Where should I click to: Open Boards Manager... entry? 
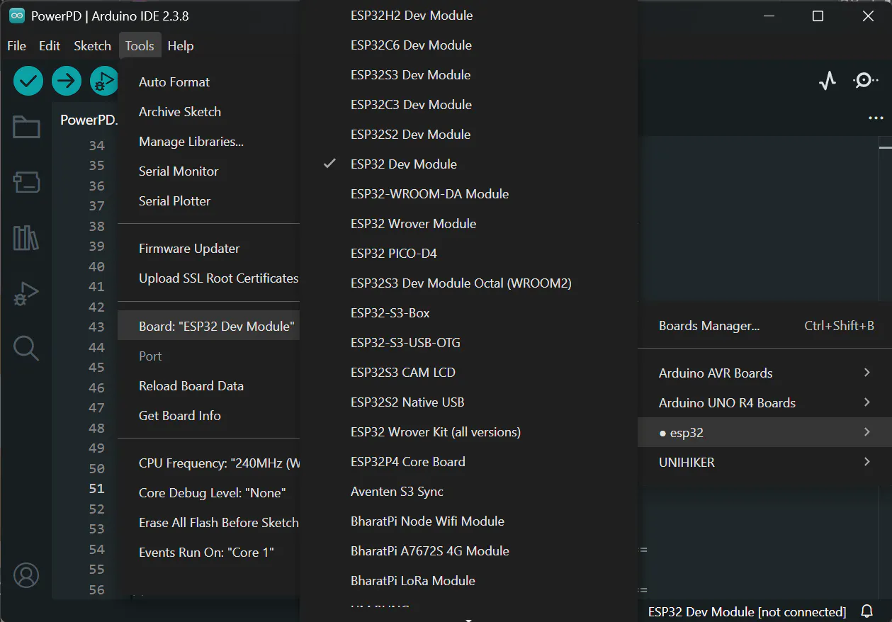tap(764, 327)
